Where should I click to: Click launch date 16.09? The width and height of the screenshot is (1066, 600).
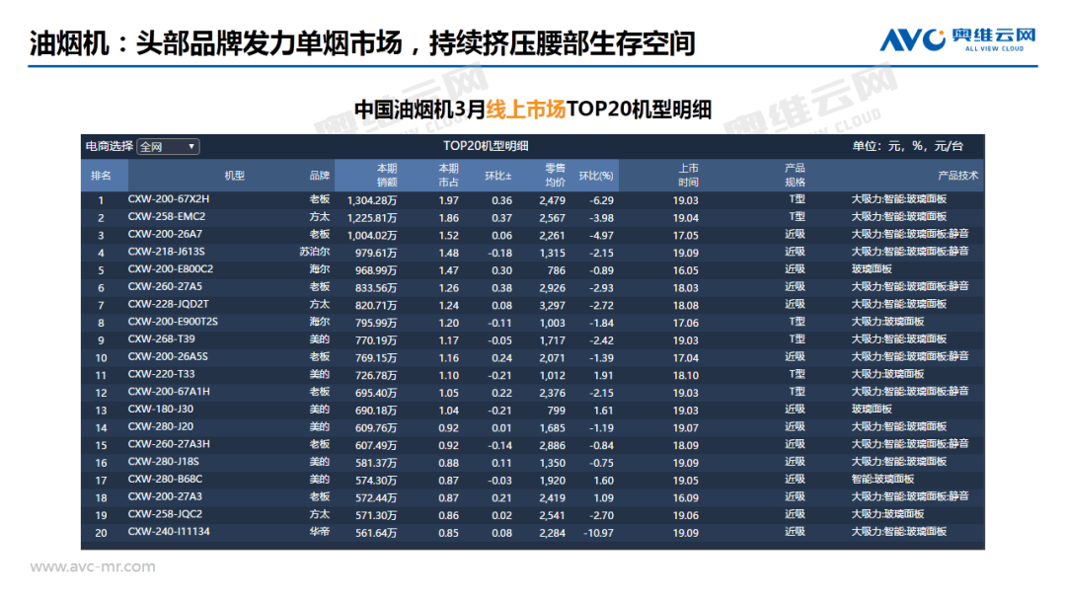685,498
